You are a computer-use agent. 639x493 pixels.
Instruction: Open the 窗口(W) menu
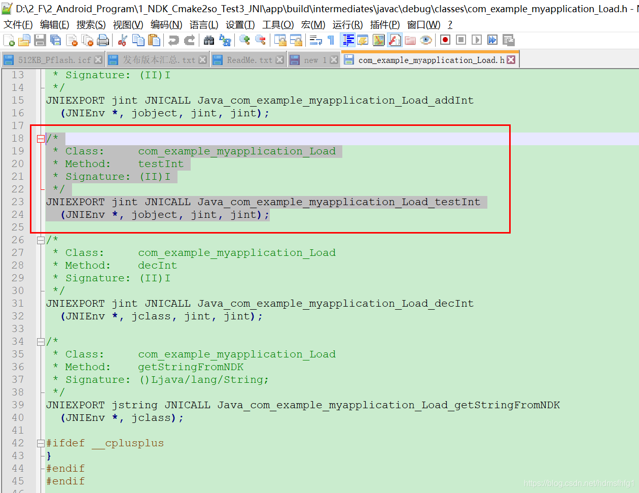tap(423, 25)
